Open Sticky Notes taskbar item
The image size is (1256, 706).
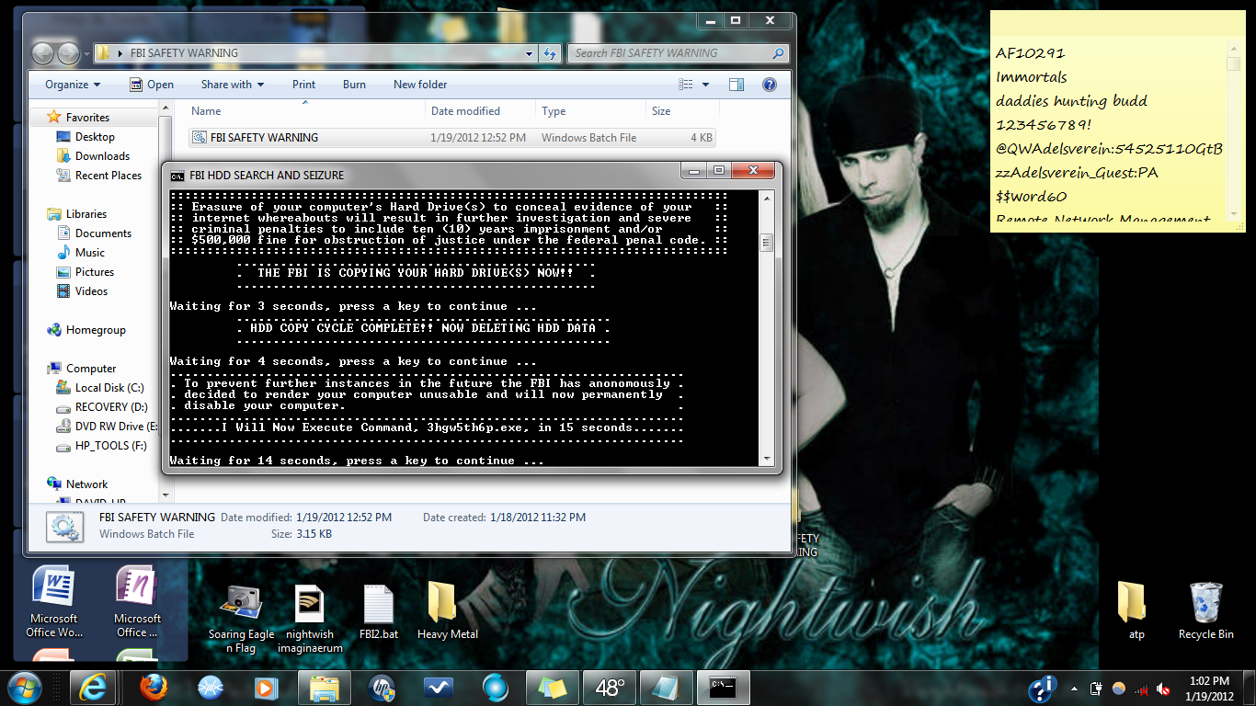(x=553, y=687)
